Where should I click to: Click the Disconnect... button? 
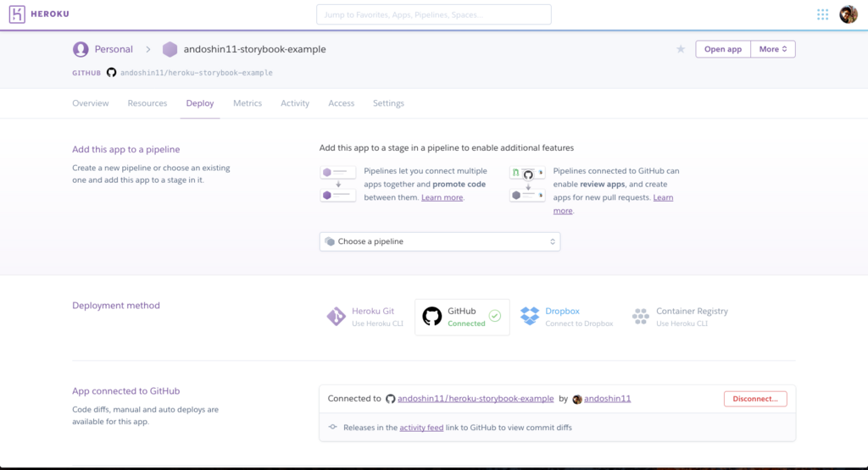click(x=755, y=399)
